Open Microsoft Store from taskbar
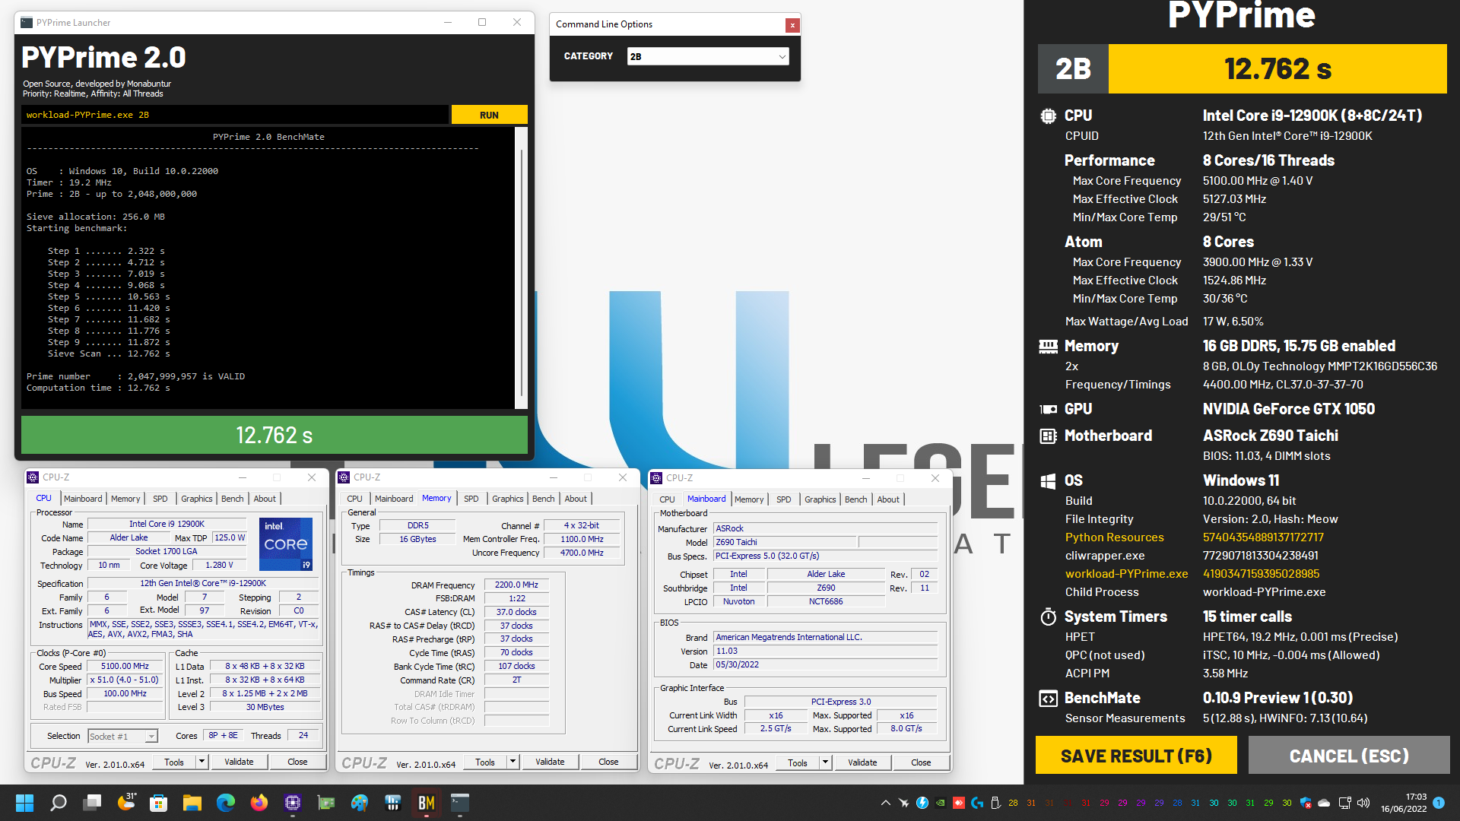Screen dimensions: 1460x821 tap(159, 803)
